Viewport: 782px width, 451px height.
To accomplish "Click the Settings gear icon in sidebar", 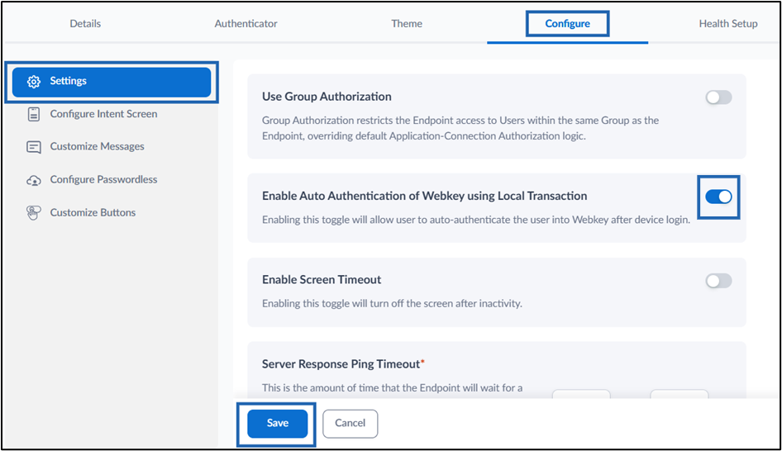I will click(33, 82).
